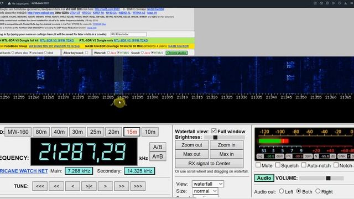Click the Zoom in waterfall button

226,145
